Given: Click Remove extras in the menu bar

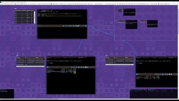Looking at the screenshot, I should click(10, 4).
